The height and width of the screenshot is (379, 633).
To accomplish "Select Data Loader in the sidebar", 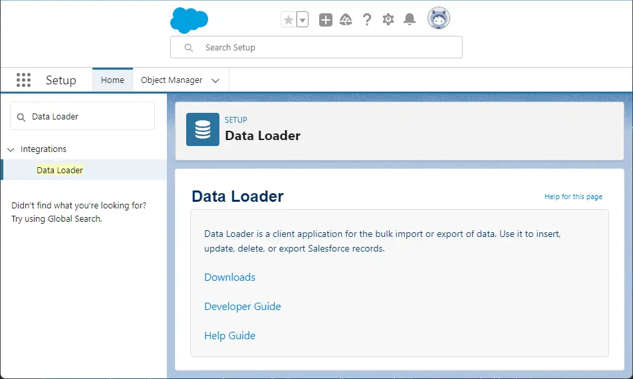I will pyautogui.click(x=60, y=171).
